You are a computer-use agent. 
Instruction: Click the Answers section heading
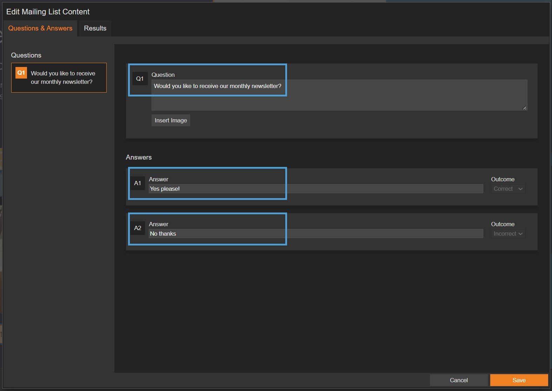point(139,157)
